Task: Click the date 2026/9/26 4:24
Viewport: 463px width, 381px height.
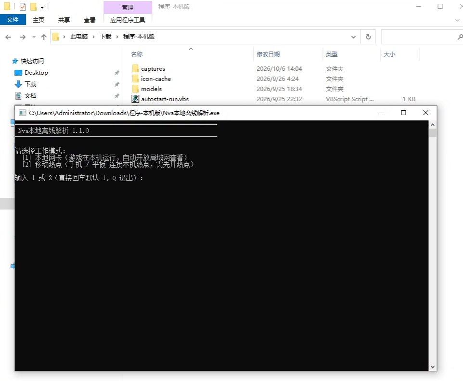Action: (278, 79)
